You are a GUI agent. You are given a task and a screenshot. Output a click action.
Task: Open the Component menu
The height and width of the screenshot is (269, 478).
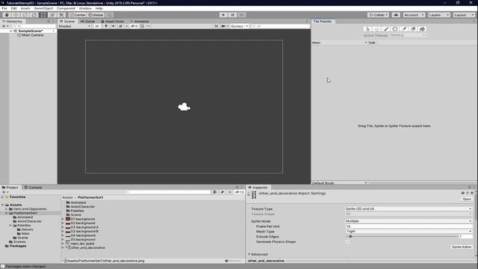(x=66, y=8)
